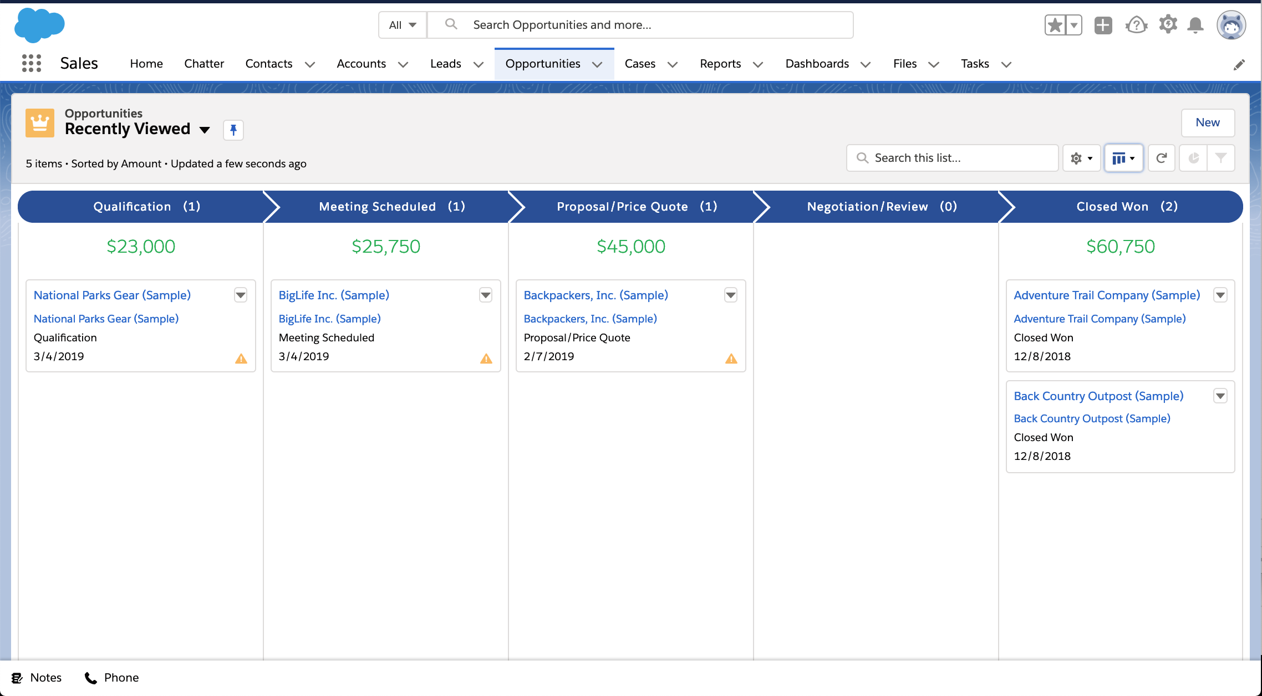The height and width of the screenshot is (696, 1262).
Task: Expand the Recently Viewed list view picker
Action: [x=205, y=130]
